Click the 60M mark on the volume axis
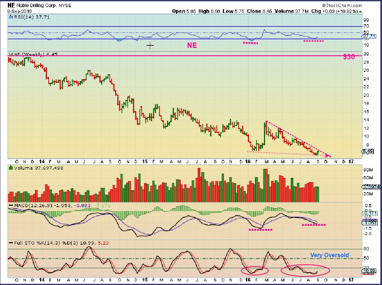 (368, 178)
